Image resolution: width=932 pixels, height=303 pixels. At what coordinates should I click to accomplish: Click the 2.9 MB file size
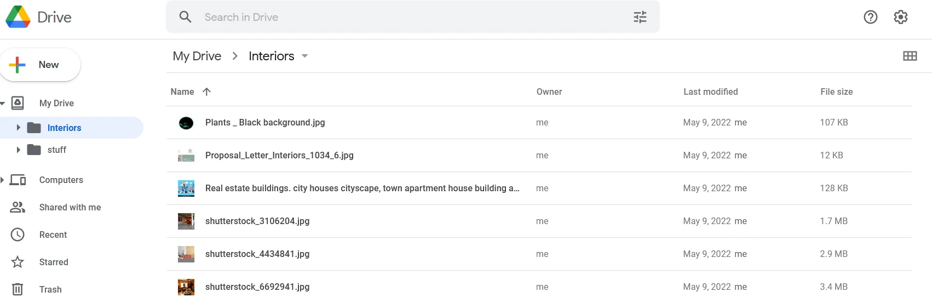(833, 254)
